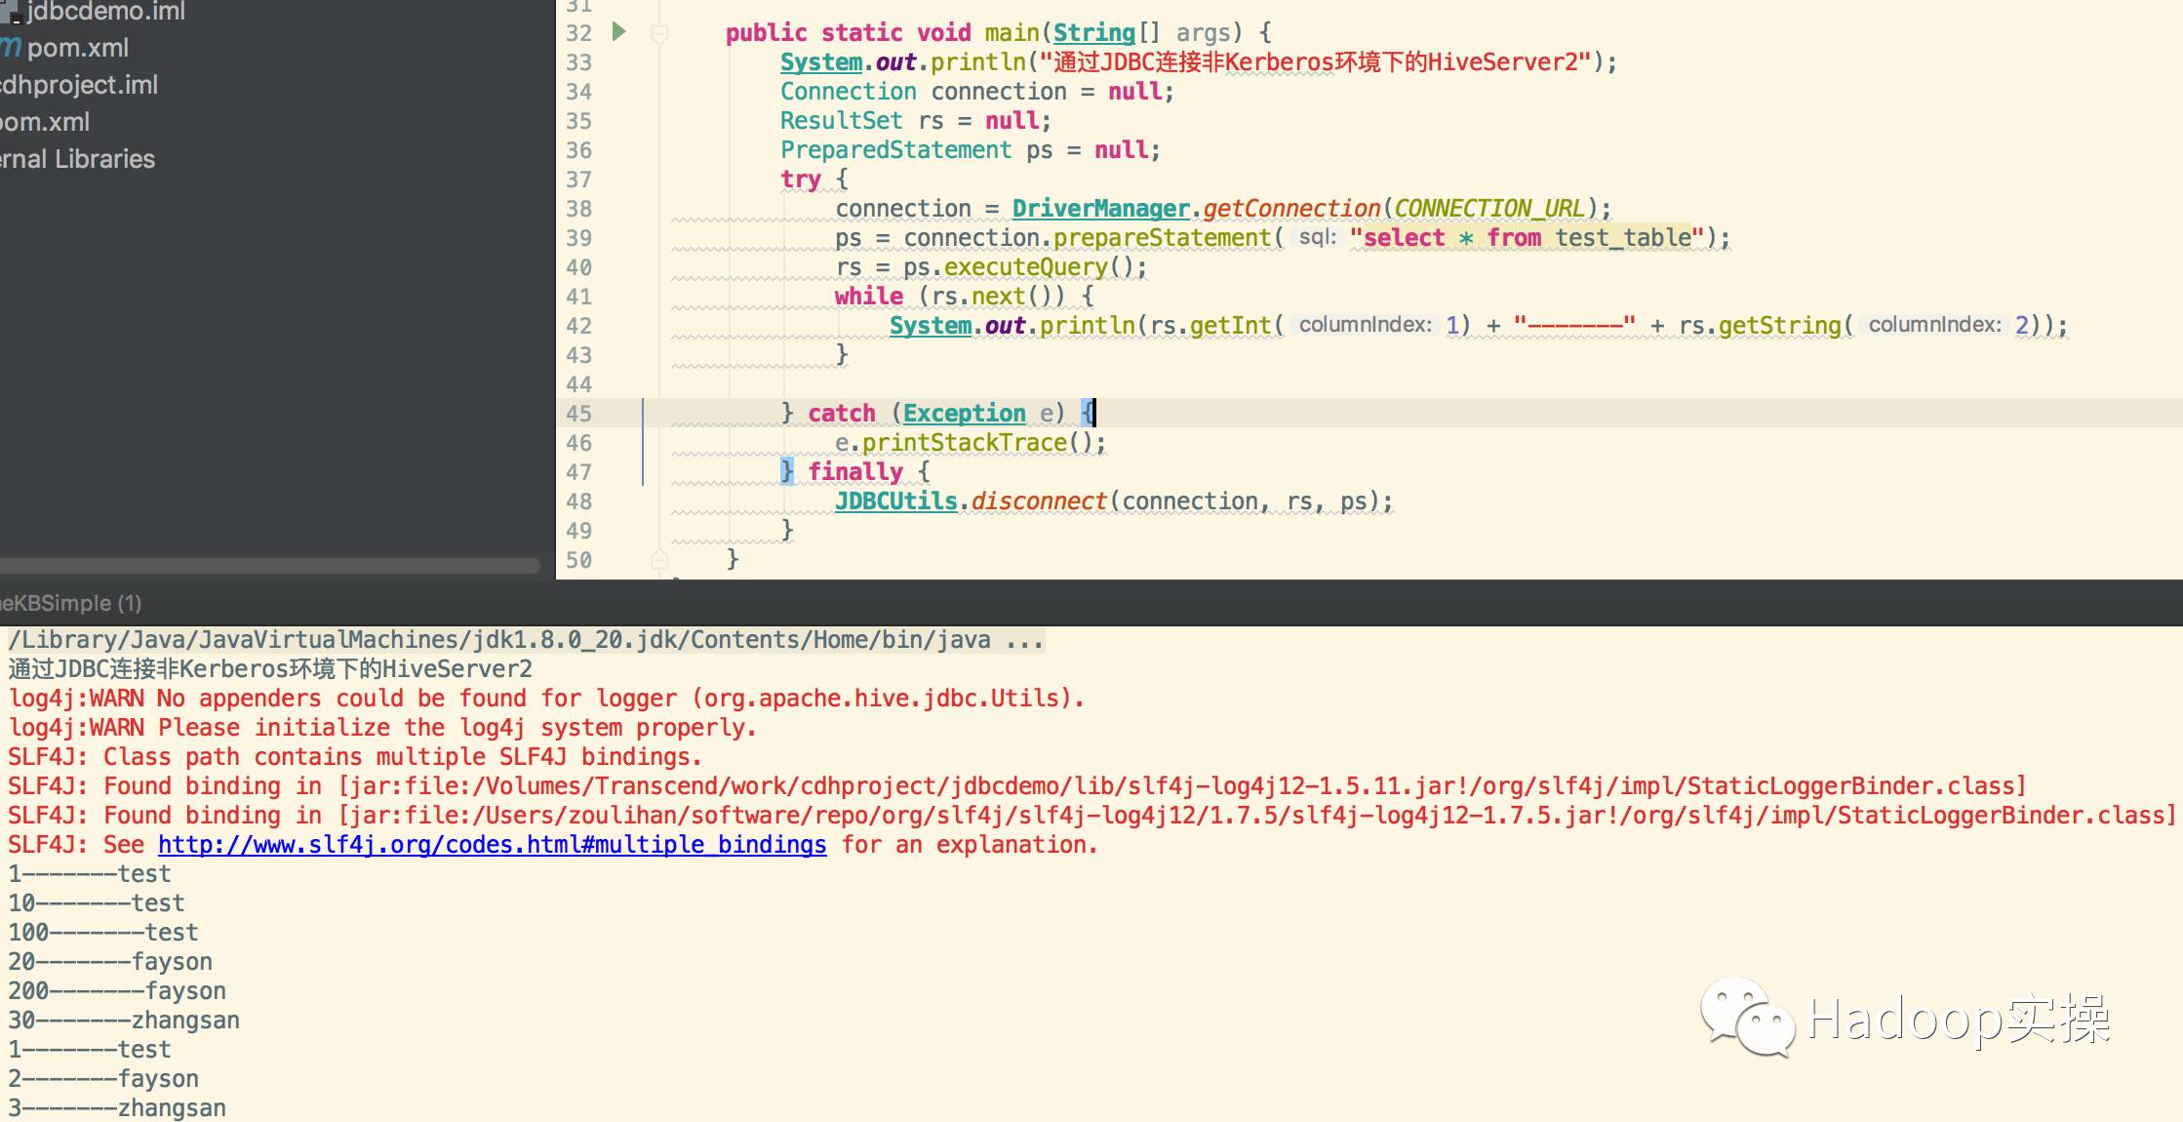Click the Hadoop实操 watermark text
This screenshot has width=2183, height=1122.
(x=1959, y=1019)
